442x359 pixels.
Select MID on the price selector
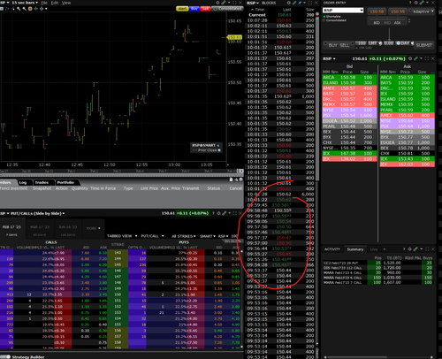[x=387, y=23]
